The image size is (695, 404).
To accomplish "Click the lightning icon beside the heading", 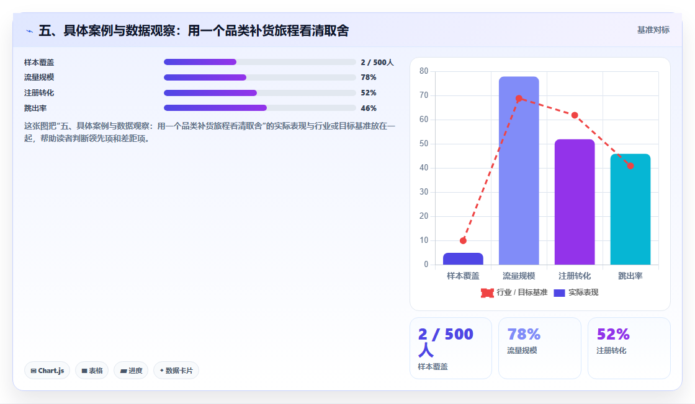I will pos(29,31).
